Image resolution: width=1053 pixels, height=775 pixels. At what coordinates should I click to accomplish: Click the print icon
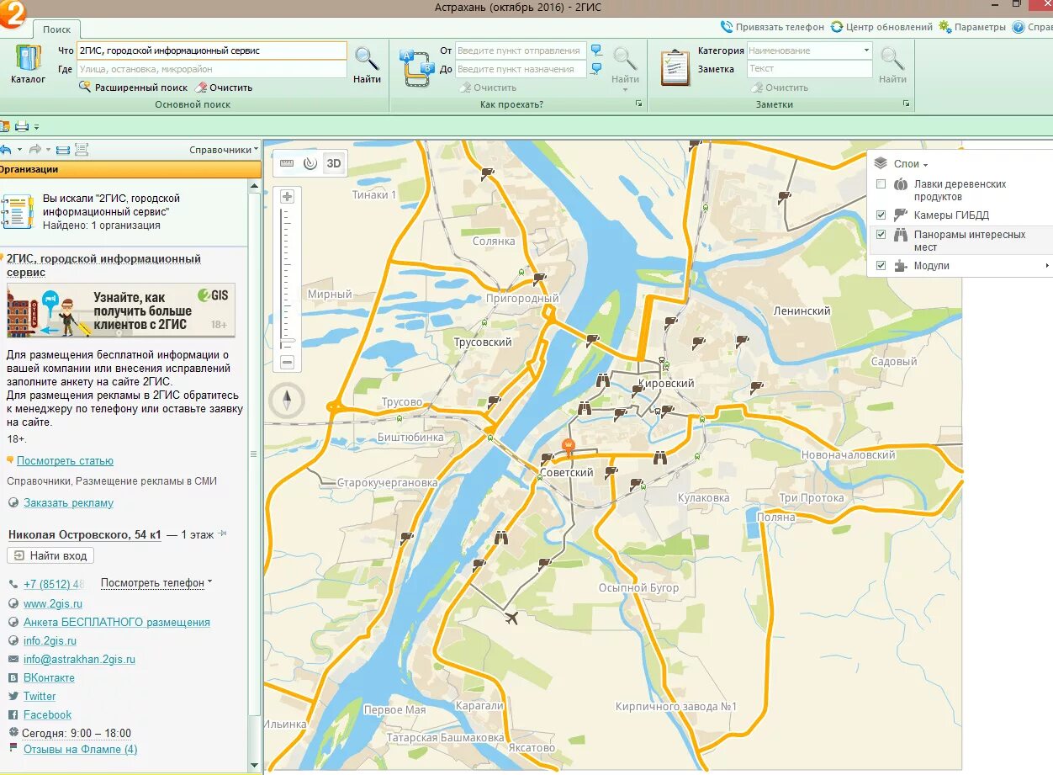22,126
